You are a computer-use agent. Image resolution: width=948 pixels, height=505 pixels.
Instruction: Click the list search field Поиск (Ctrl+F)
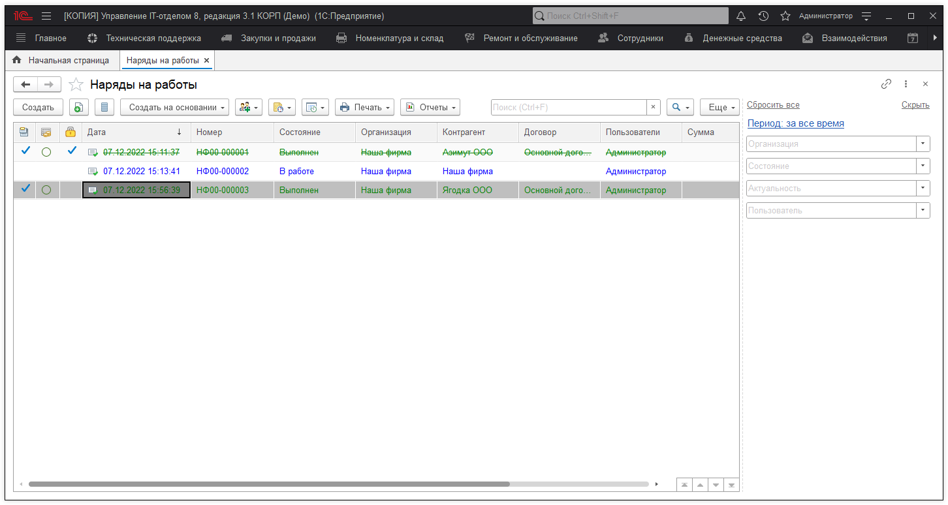[568, 108]
